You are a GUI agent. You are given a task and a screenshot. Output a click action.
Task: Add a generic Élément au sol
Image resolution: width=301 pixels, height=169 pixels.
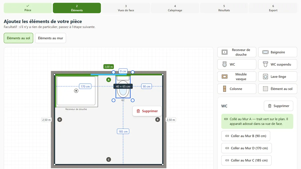(278, 89)
